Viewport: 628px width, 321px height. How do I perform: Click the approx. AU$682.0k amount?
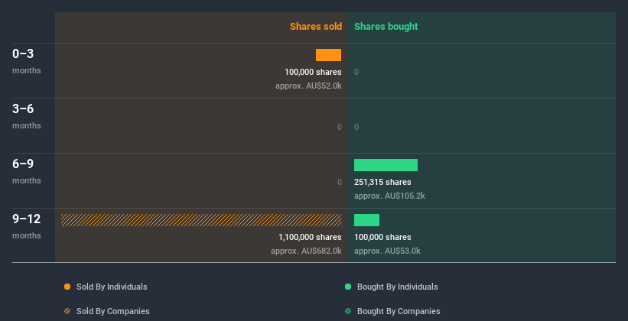coord(306,251)
